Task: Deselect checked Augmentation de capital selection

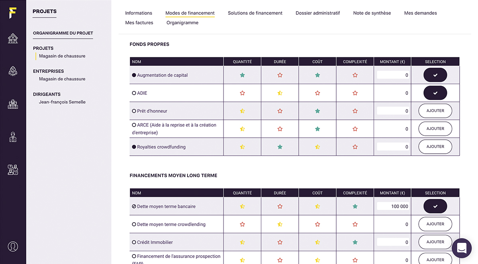Action: point(435,75)
